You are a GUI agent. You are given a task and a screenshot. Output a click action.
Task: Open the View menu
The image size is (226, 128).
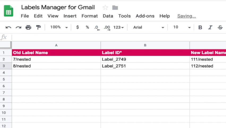click(53, 16)
